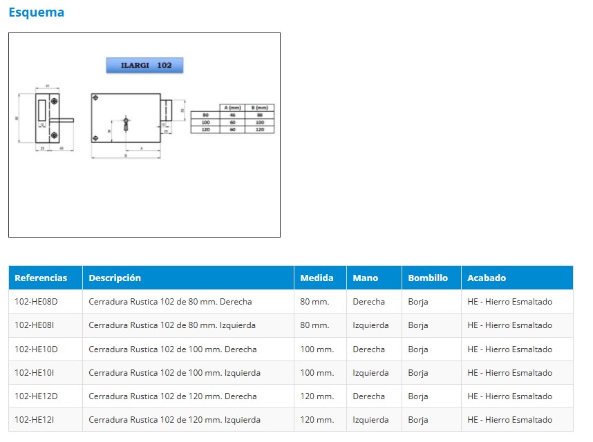Image resolution: width=593 pixels, height=442 pixels.
Task: Click the Acabado column header
Action: (x=487, y=278)
